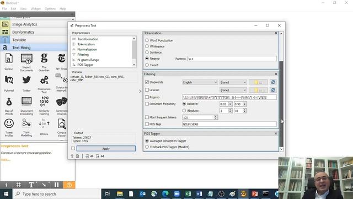Enable Document frequency checkbox
This screenshot has height=199, width=353.
click(147, 104)
